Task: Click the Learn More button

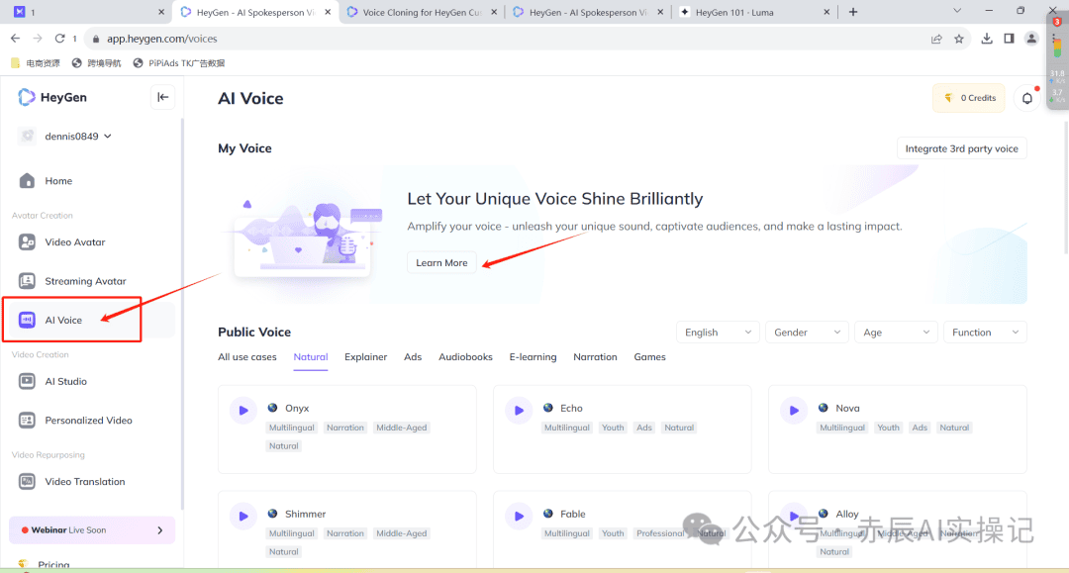Action: (x=441, y=262)
